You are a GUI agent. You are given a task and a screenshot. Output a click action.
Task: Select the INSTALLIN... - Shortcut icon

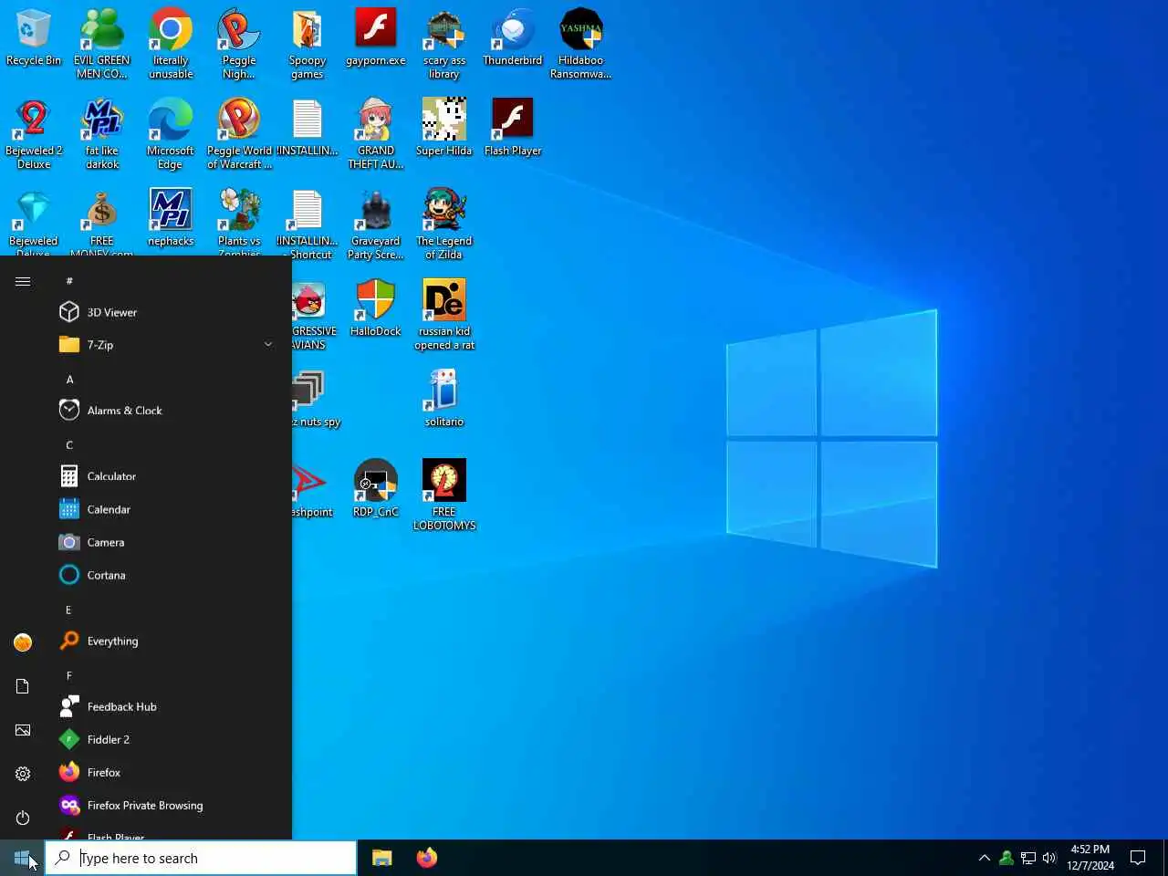pyautogui.click(x=308, y=224)
